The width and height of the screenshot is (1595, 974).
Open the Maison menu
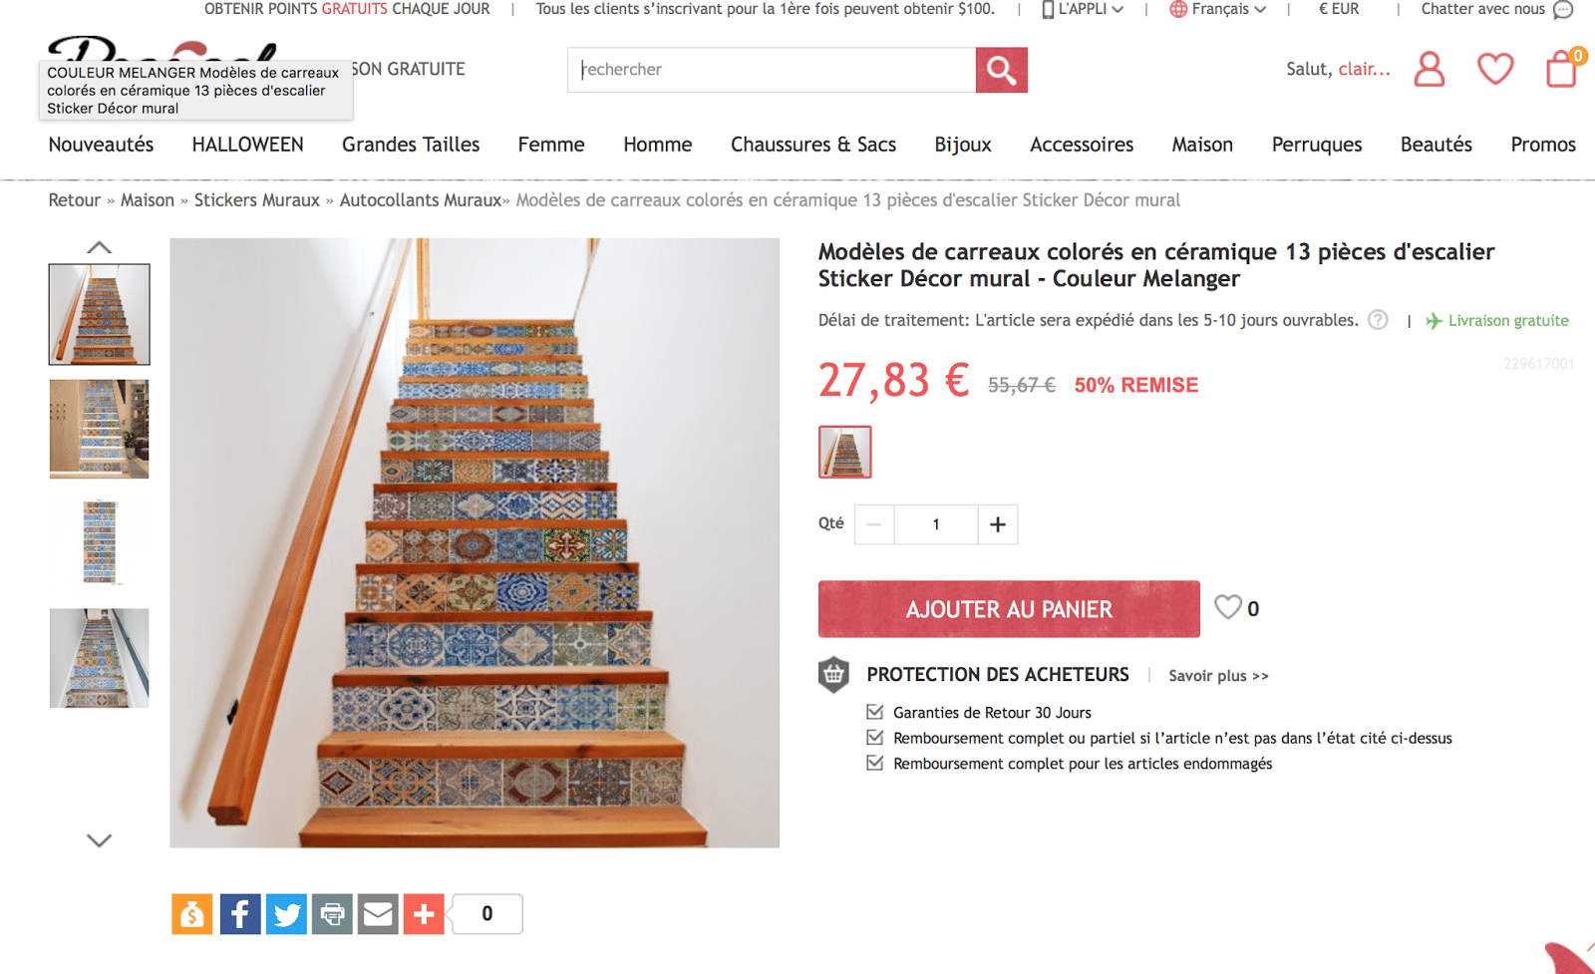tap(1202, 145)
